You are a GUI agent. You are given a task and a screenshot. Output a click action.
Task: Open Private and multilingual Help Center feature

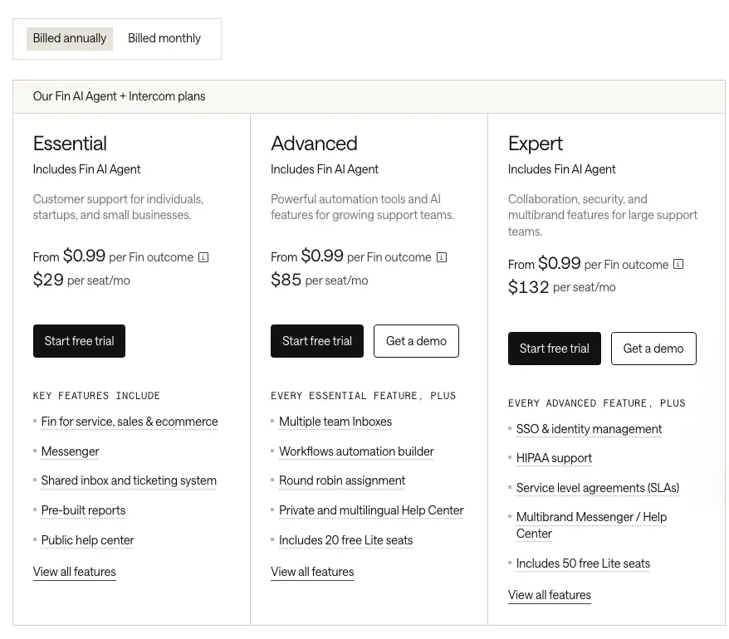pyautogui.click(x=371, y=510)
